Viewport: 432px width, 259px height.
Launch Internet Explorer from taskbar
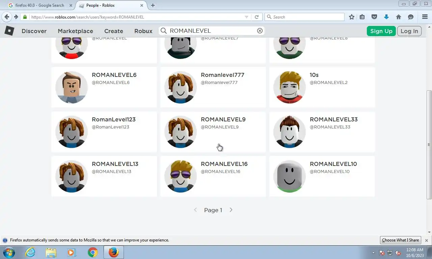click(30, 252)
